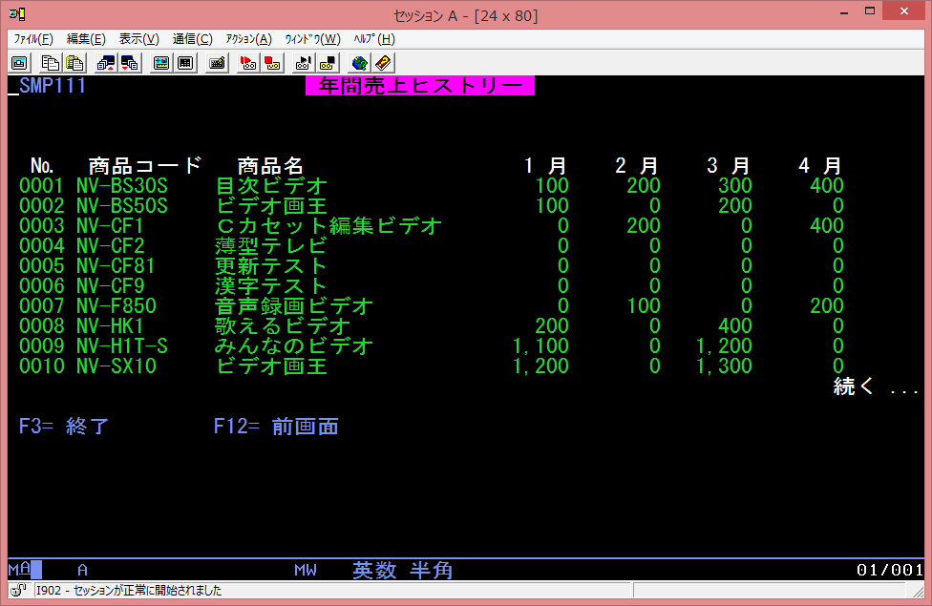Open the display setup toolbar icon
Screen dimensions: 932x606
(x=161, y=63)
